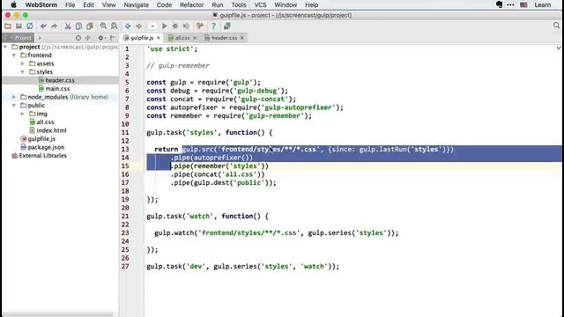Collapse the frontend folder
564x317 pixels.
[14, 55]
